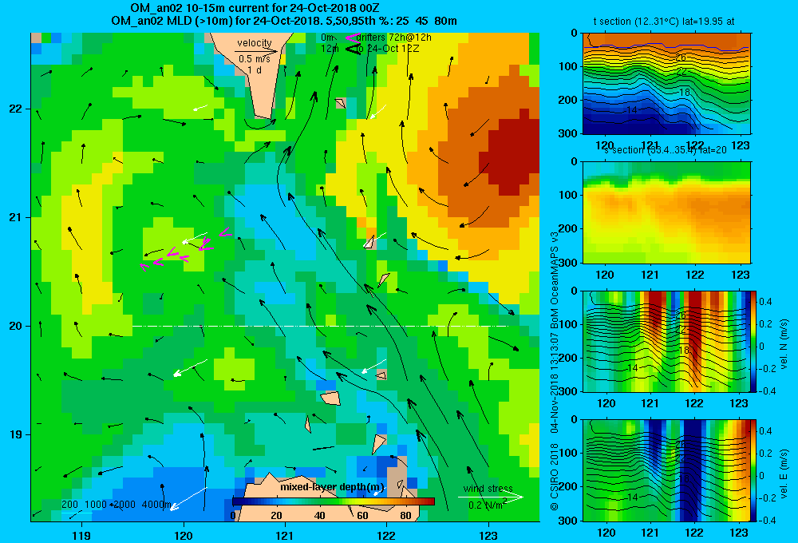Viewport: 798px width, 543px height.
Task: Click longitude label 119 on main map axis
Action: pos(81,535)
